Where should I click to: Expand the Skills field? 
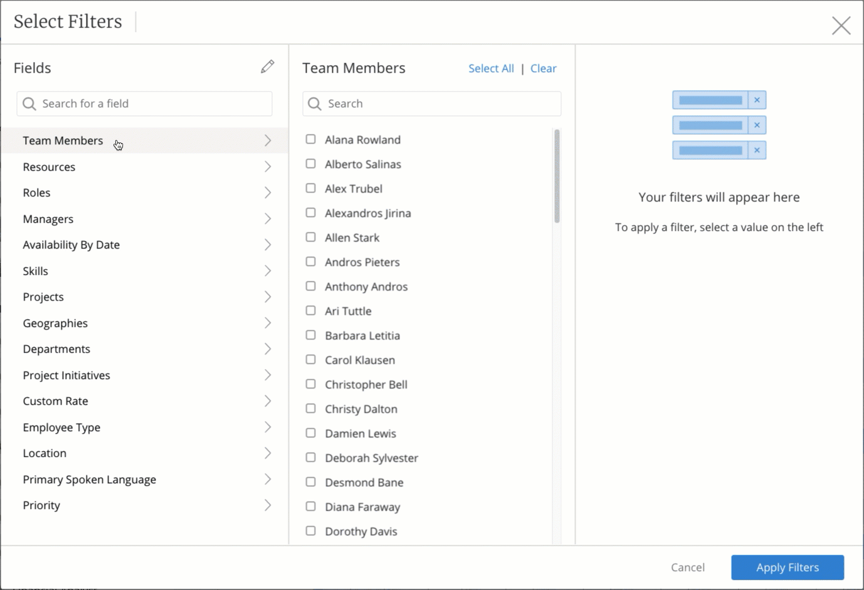(267, 271)
